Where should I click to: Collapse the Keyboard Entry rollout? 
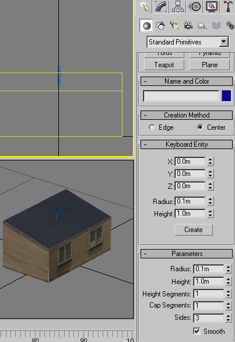[187, 144]
